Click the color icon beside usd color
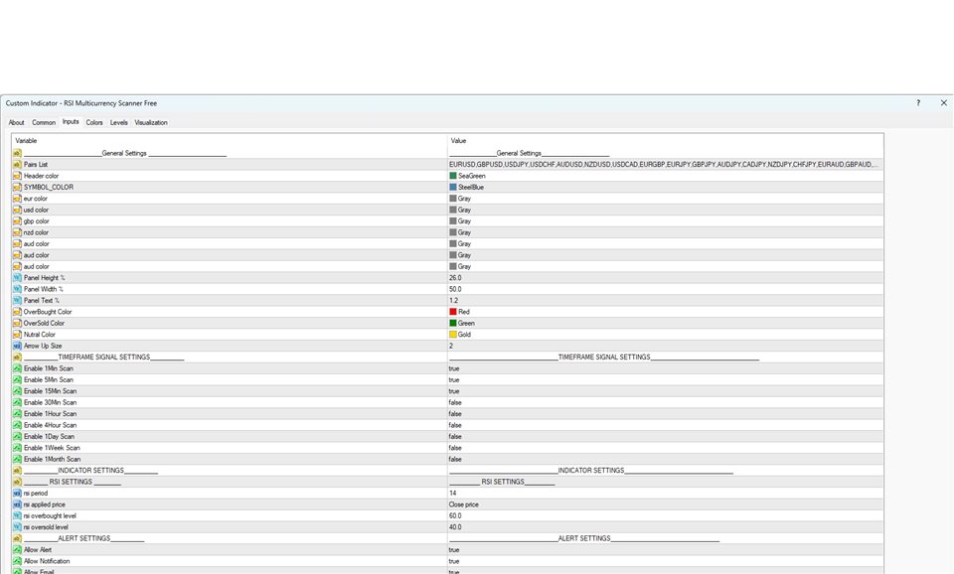954x574 pixels. (17, 210)
